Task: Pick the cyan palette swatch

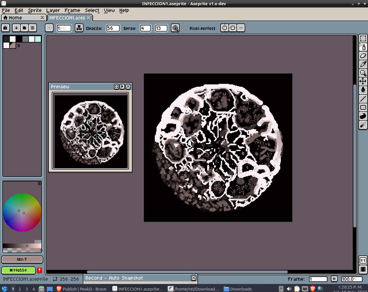Action: click(38, 39)
